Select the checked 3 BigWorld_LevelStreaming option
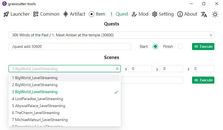Viewport: 223px width, 130px height. point(65,92)
